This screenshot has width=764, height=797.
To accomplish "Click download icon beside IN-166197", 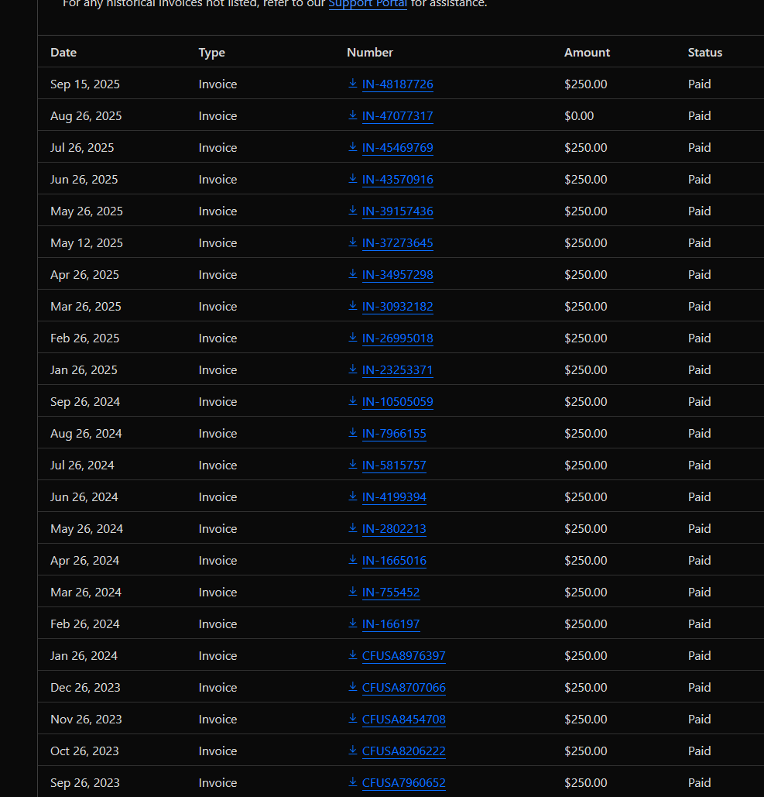I will click(352, 624).
